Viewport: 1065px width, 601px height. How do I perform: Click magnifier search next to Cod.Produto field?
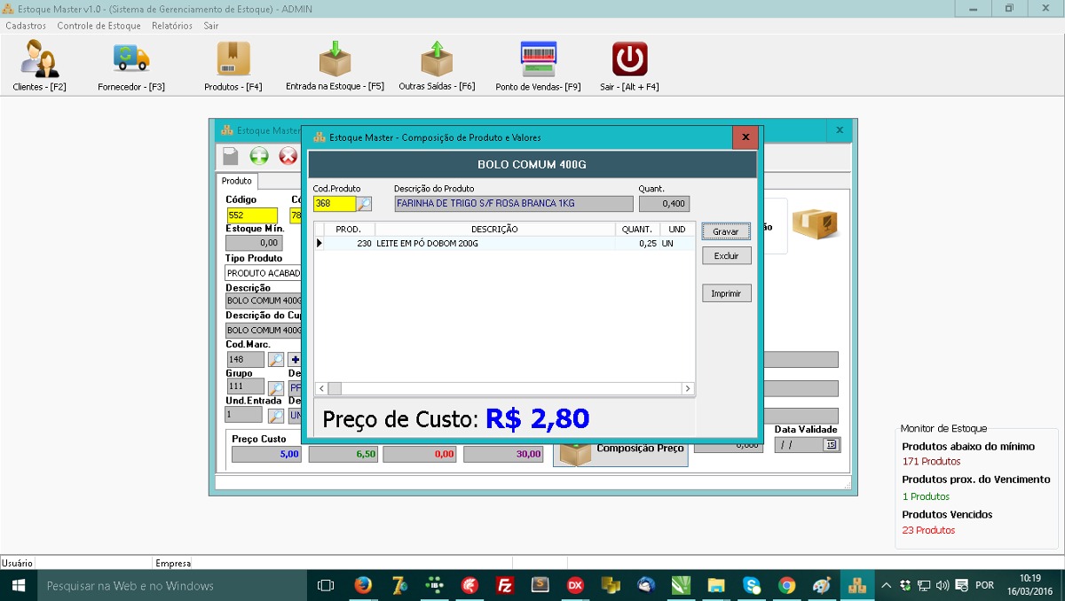pos(364,204)
